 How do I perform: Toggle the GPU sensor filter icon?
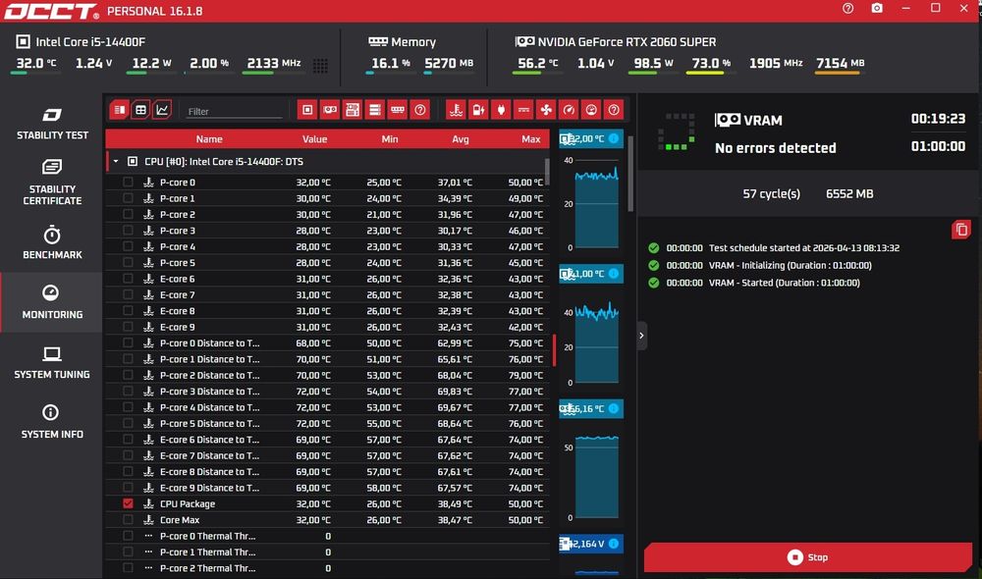330,110
